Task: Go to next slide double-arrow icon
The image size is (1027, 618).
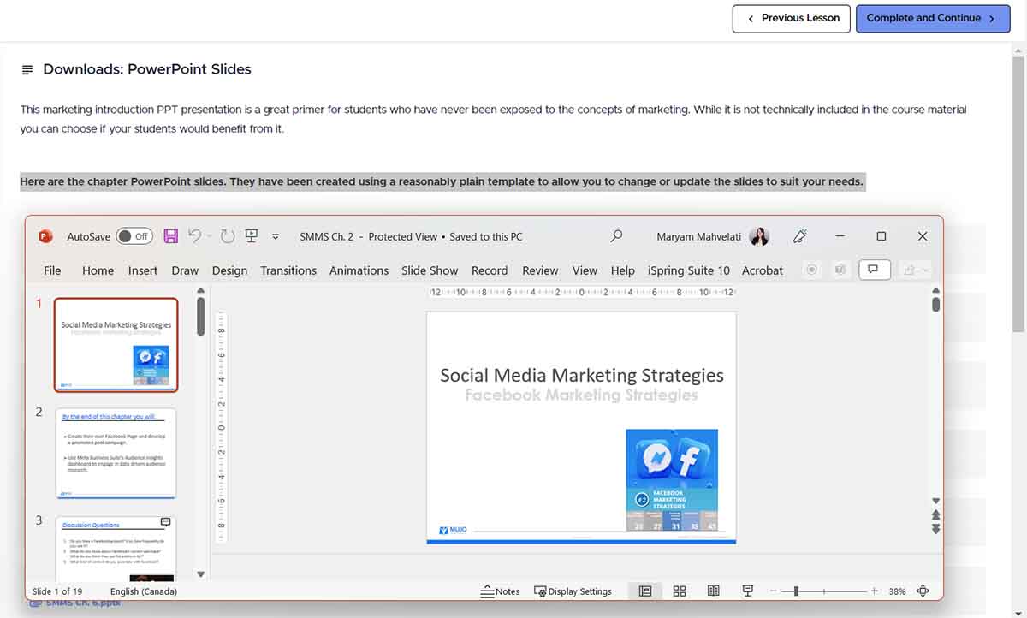Action: point(936,529)
